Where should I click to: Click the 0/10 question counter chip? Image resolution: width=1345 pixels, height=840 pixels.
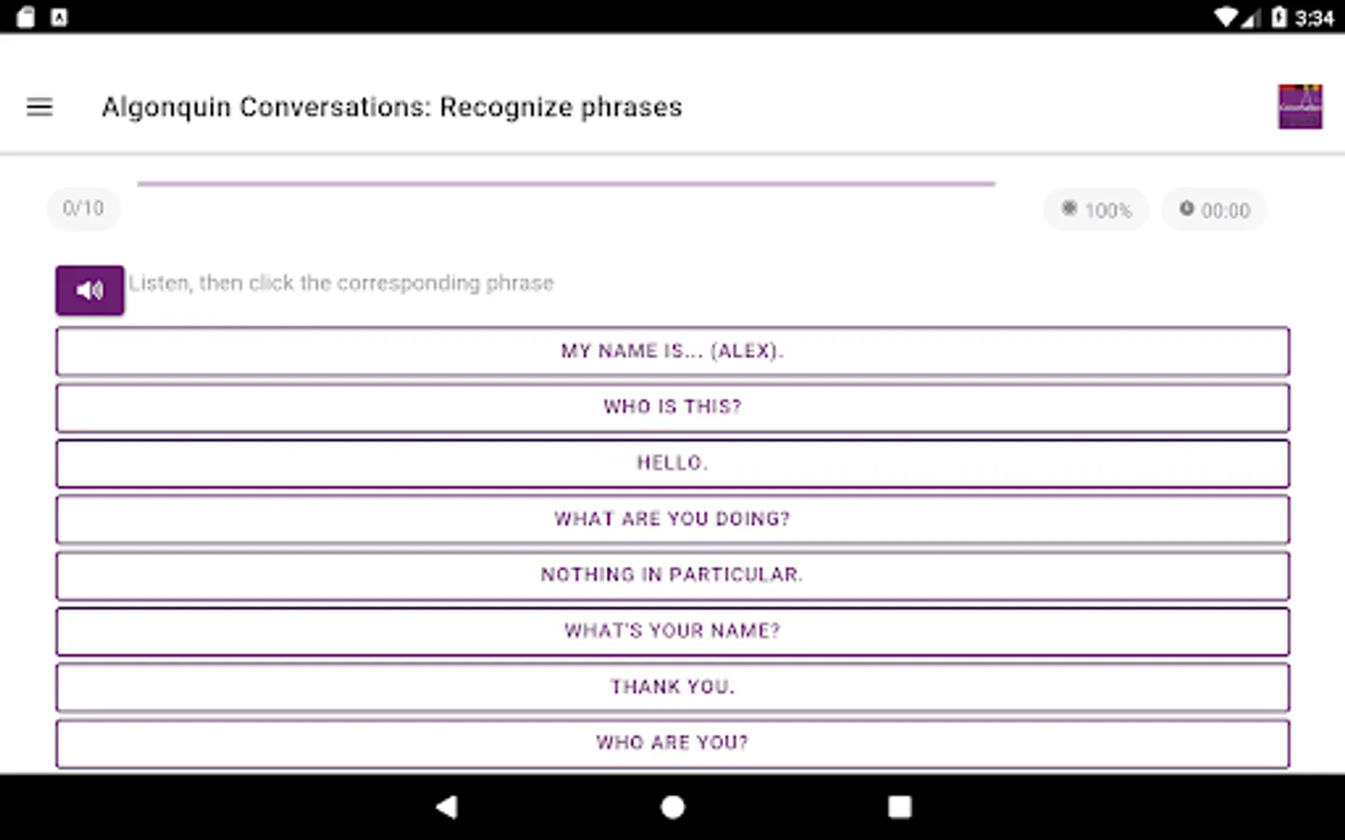point(83,208)
